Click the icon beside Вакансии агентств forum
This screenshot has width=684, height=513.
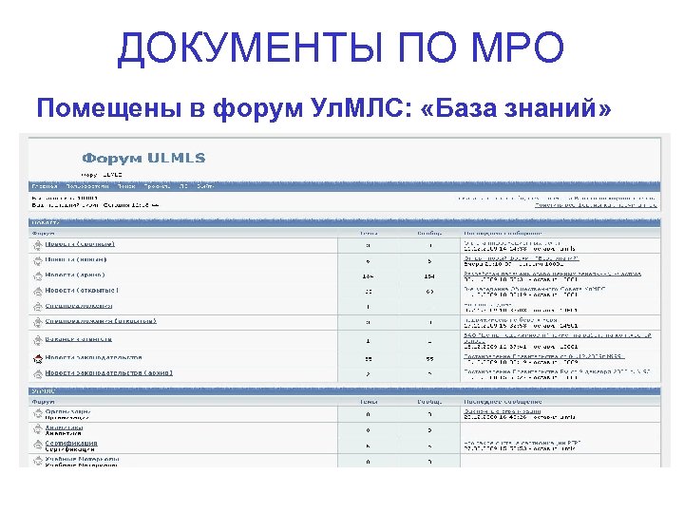tap(38, 340)
